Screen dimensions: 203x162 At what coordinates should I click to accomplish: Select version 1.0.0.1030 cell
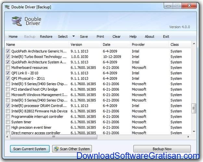coord(80,57)
